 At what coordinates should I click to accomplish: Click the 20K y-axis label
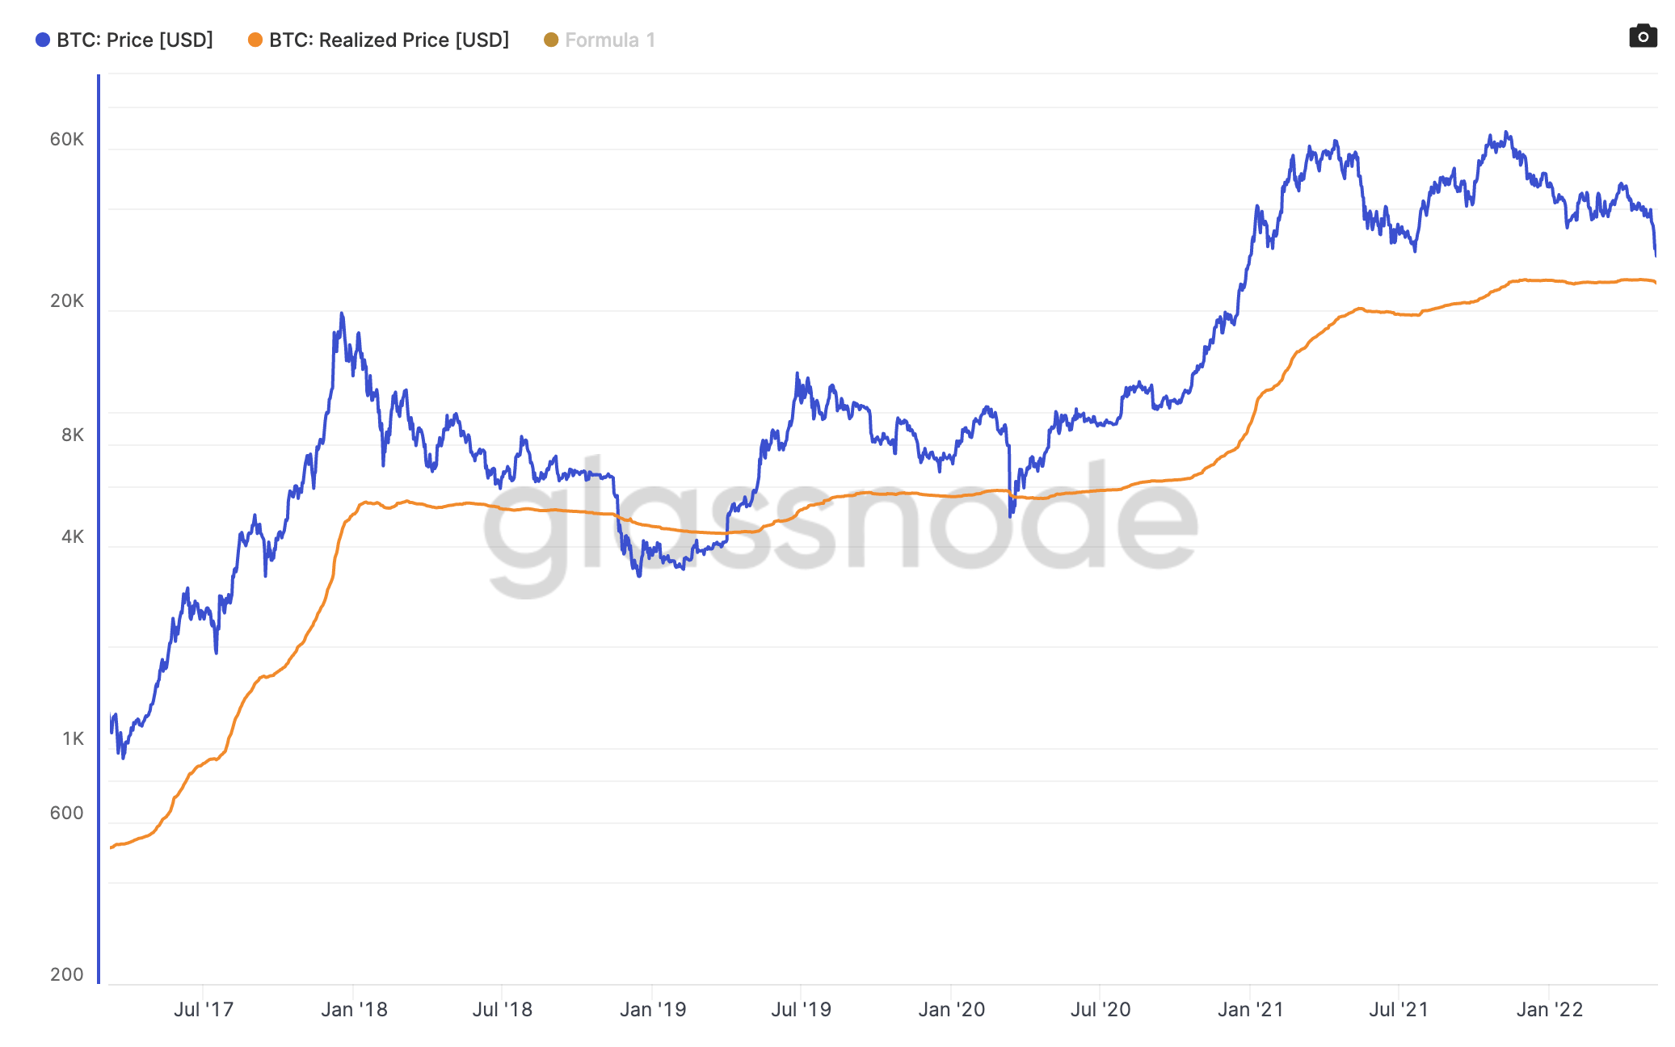tap(66, 301)
